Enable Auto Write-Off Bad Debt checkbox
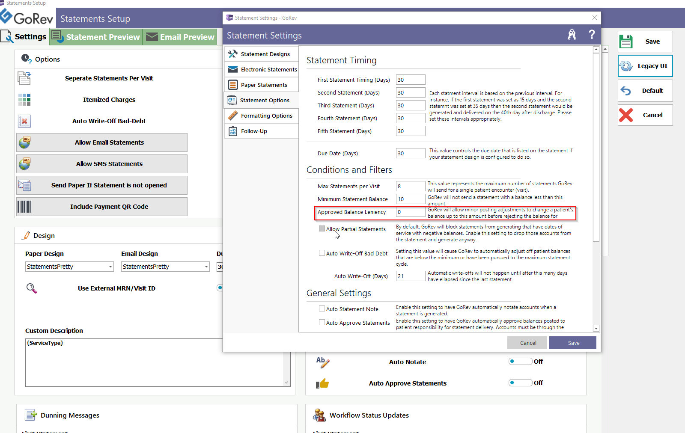The image size is (685, 433). [x=322, y=253]
